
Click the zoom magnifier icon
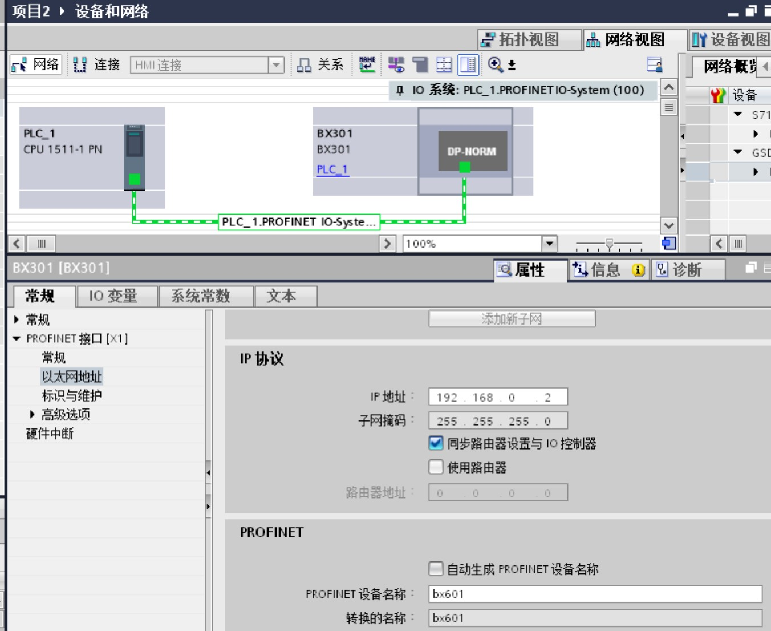click(x=496, y=65)
